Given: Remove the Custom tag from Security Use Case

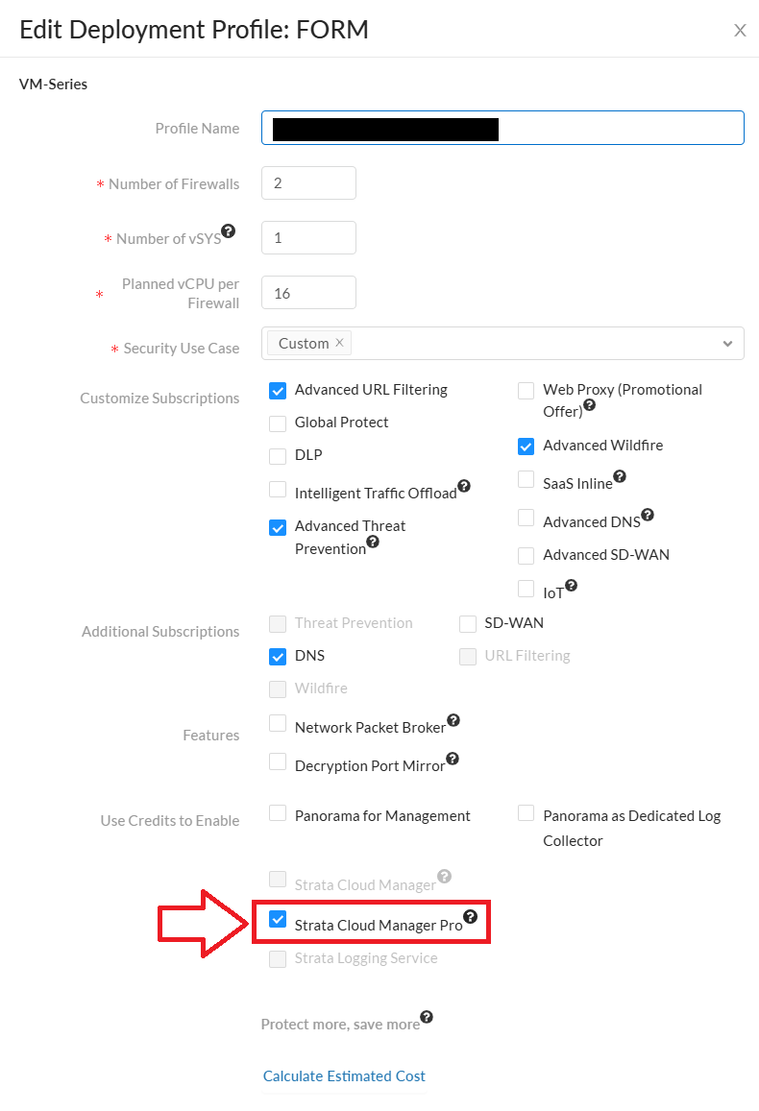Looking at the screenshot, I should 339,343.
